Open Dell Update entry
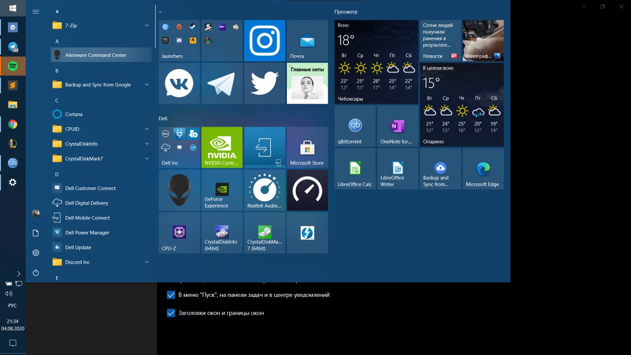Viewport: 631px width, 355px height. (101, 247)
